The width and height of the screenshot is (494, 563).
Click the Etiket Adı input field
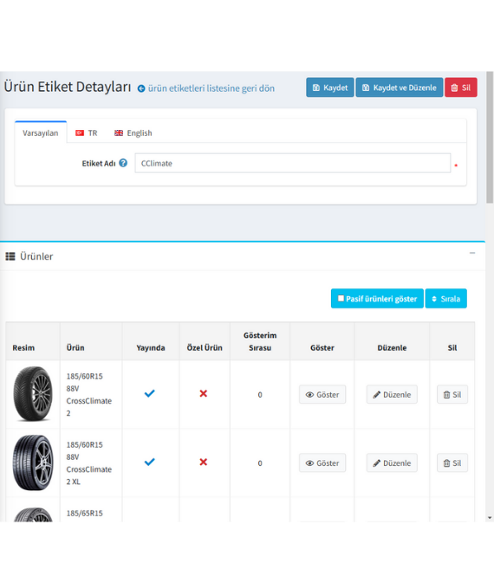pos(292,163)
